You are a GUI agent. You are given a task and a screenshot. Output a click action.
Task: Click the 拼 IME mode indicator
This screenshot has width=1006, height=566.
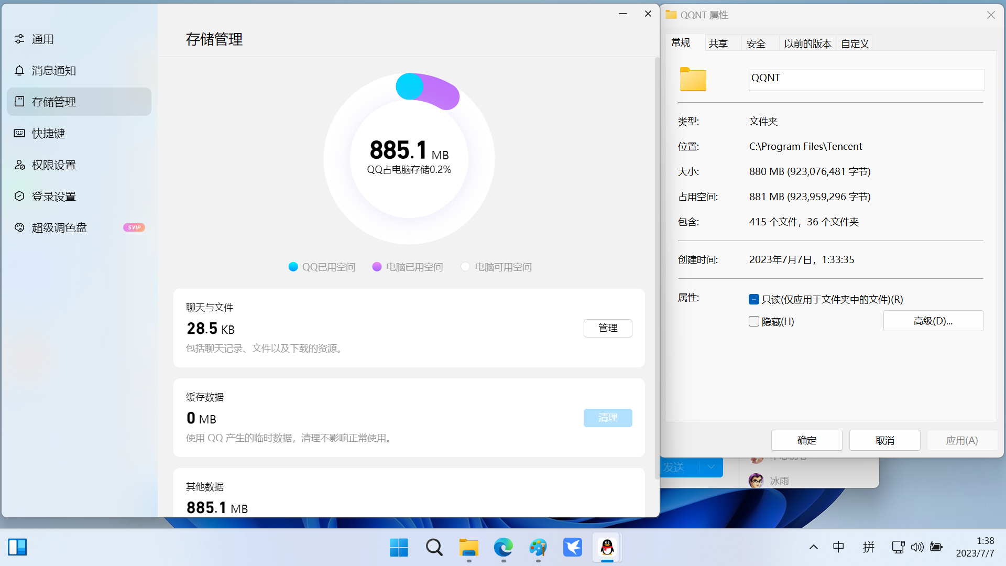tap(869, 548)
